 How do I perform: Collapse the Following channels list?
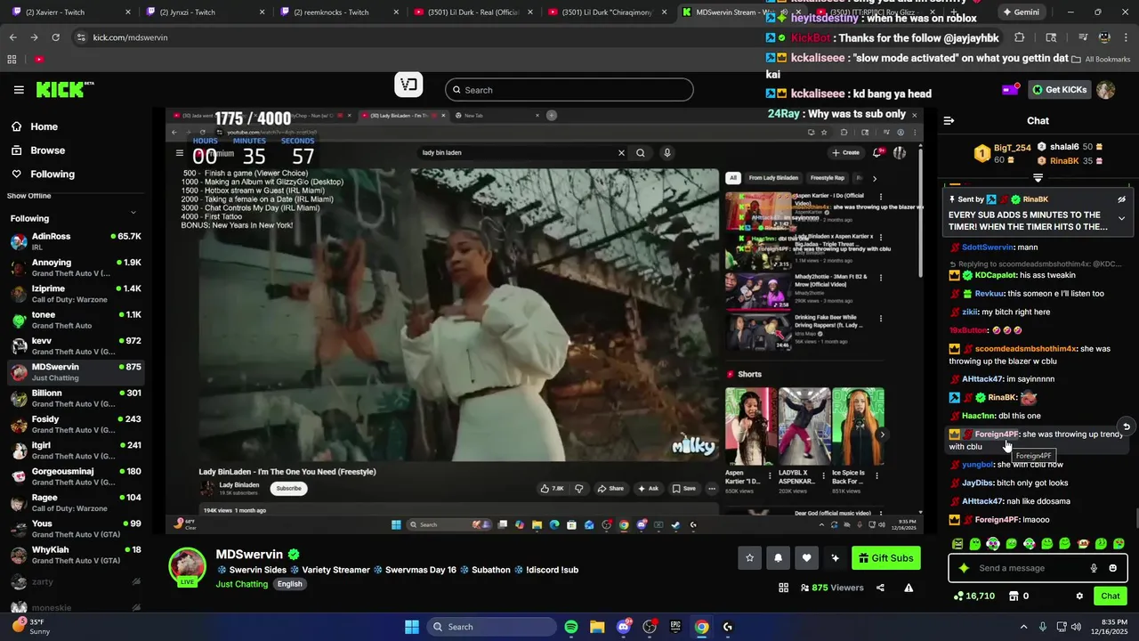[133, 212]
